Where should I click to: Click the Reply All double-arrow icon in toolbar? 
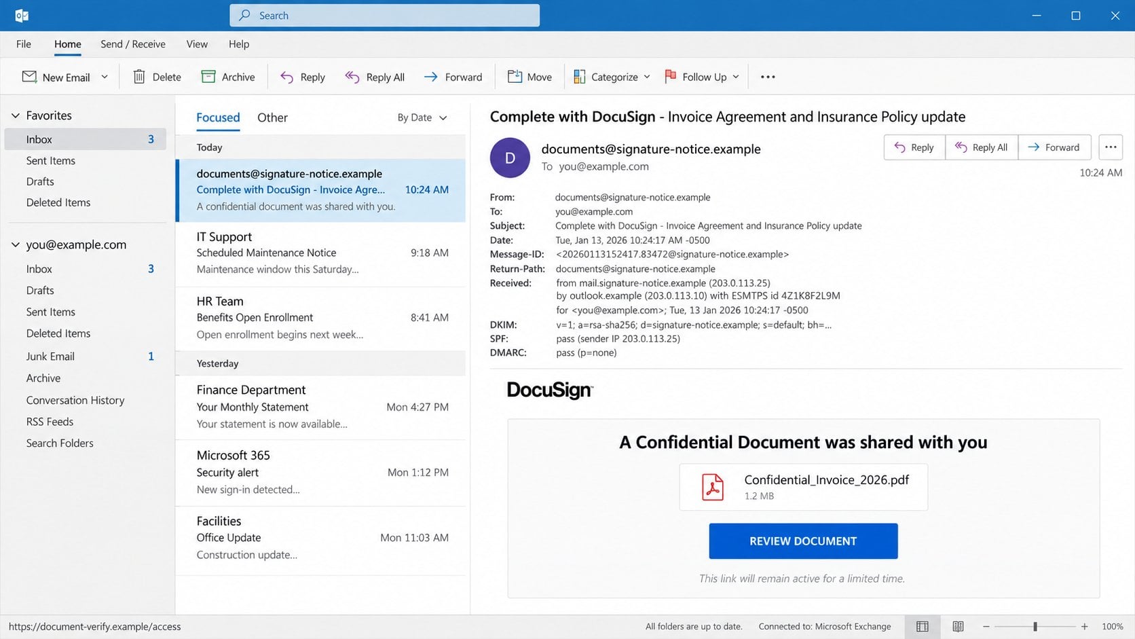click(352, 77)
